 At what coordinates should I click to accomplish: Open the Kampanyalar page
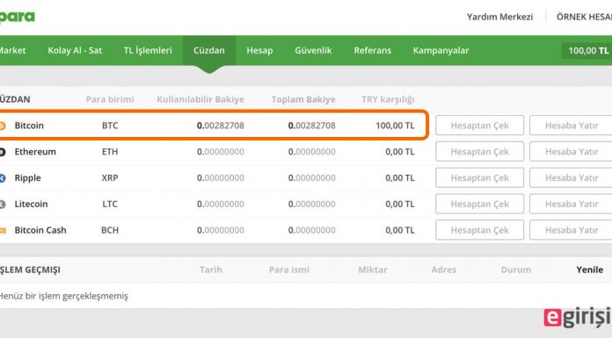pos(441,50)
